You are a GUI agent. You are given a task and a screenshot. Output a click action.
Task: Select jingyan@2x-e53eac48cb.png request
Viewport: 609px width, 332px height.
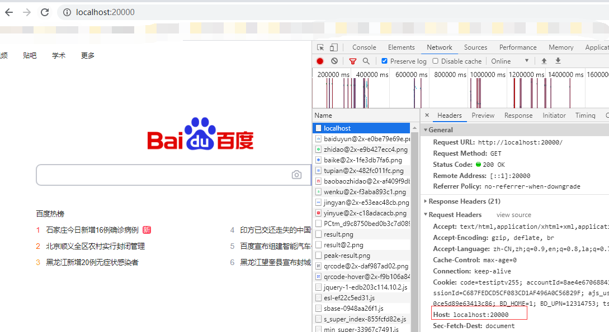(x=361, y=203)
